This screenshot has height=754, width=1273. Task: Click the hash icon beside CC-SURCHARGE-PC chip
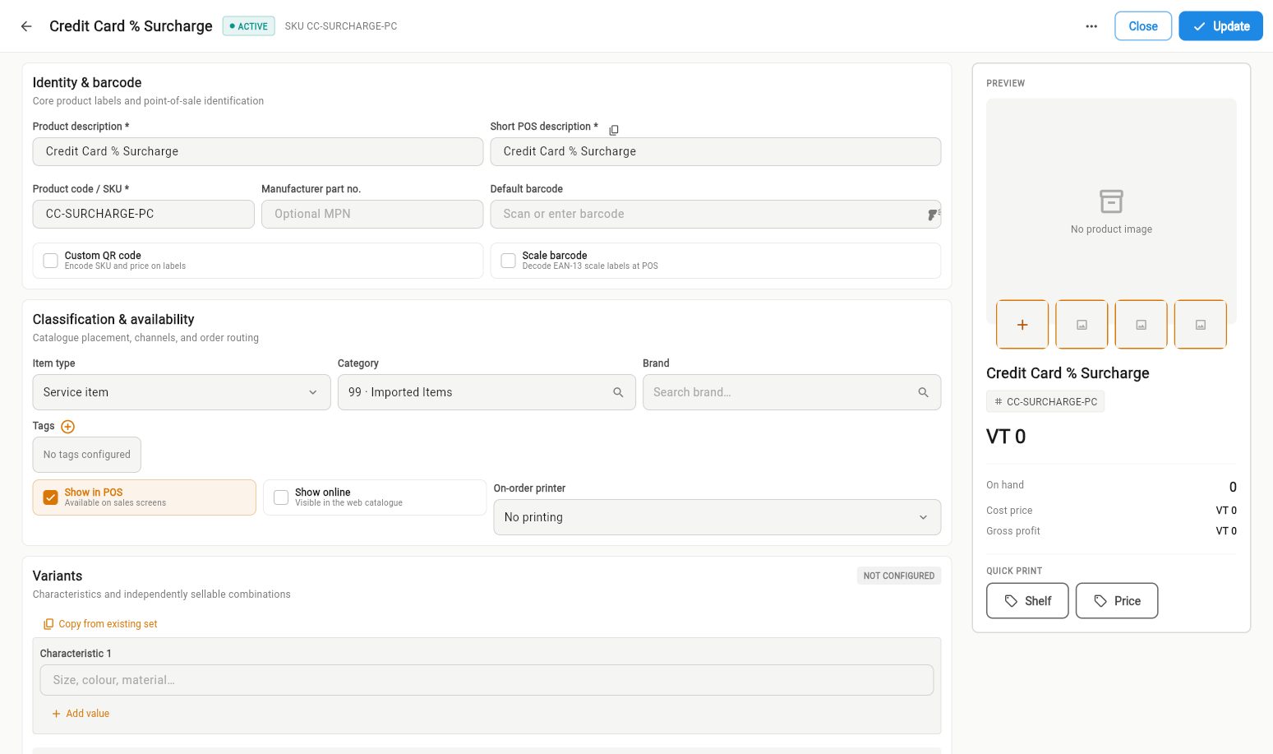click(999, 402)
